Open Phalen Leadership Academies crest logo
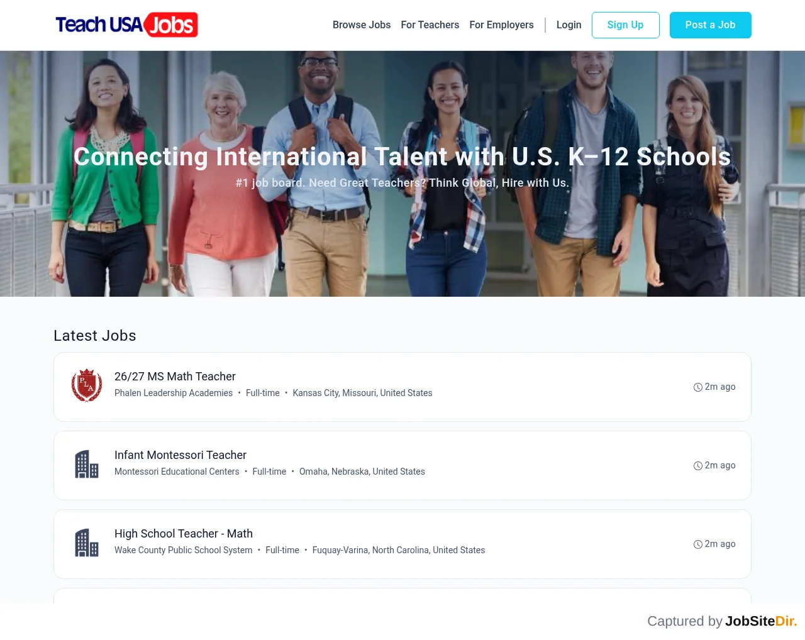The width and height of the screenshot is (805, 640). coord(87,385)
